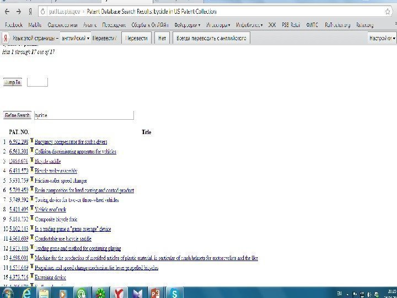397x298 pixels.
Task: Click the clock in the system tray
Action: (x=392, y=294)
